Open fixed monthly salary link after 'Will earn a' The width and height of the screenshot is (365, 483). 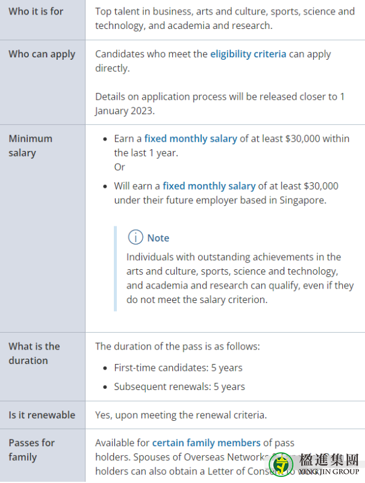(209, 186)
